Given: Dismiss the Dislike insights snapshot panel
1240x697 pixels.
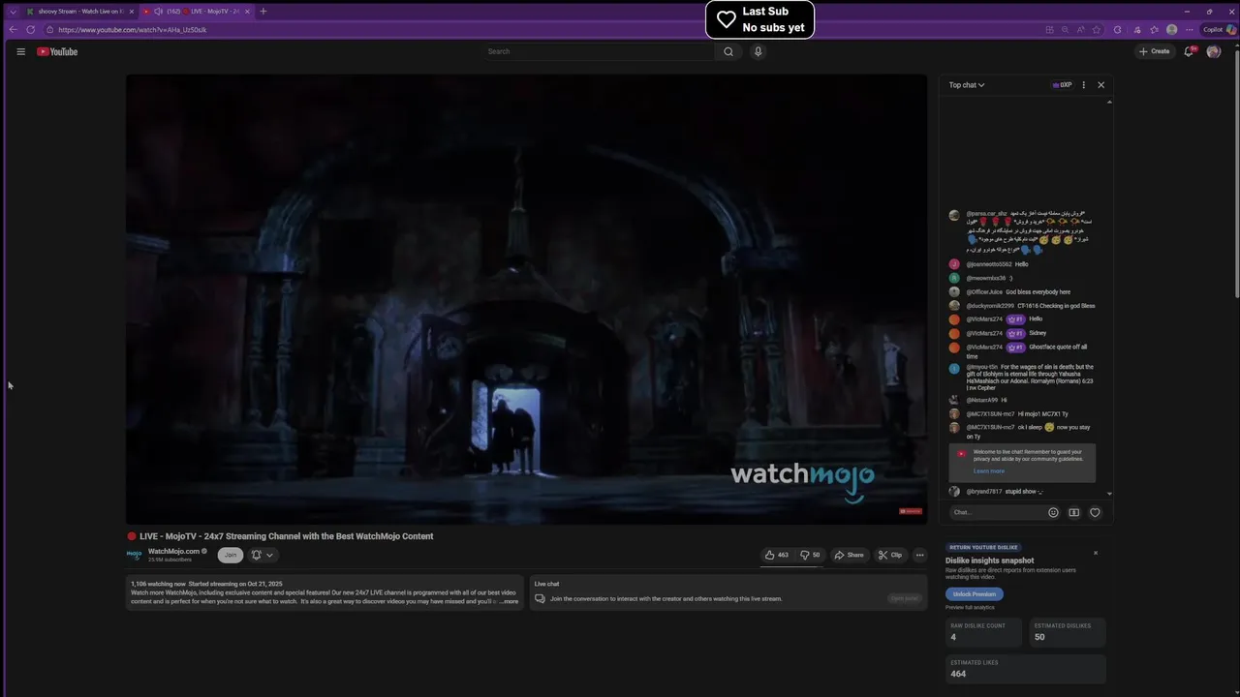Looking at the screenshot, I should tap(1096, 553).
